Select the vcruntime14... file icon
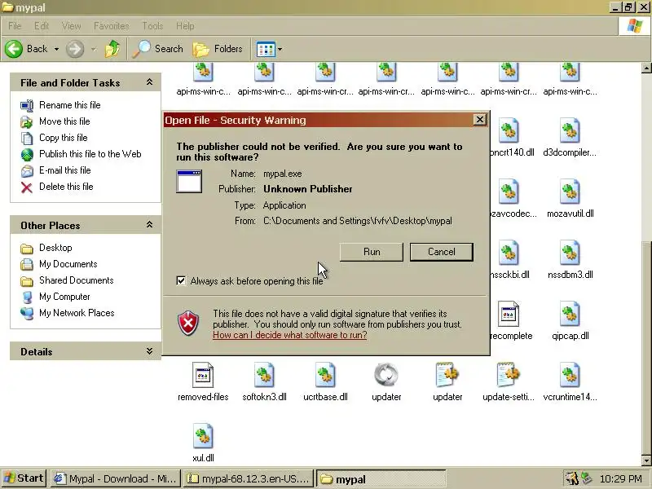 pos(570,376)
